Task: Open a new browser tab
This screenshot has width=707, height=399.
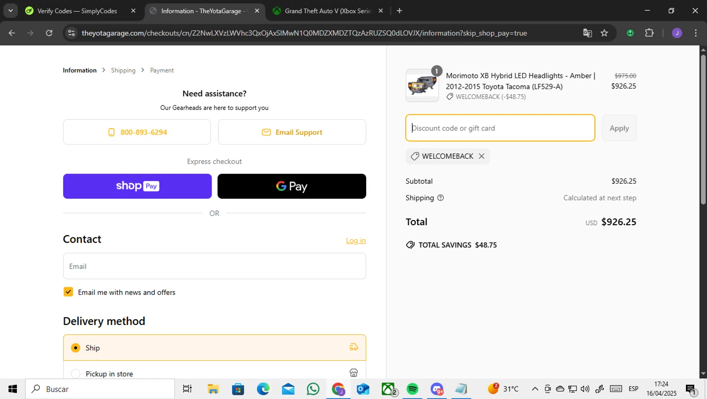Action: click(399, 11)
